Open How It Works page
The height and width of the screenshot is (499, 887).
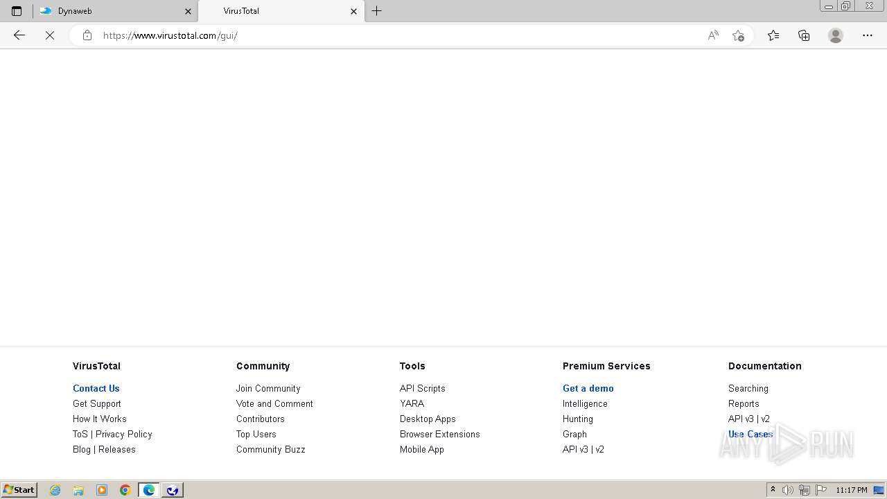(100, 419)
